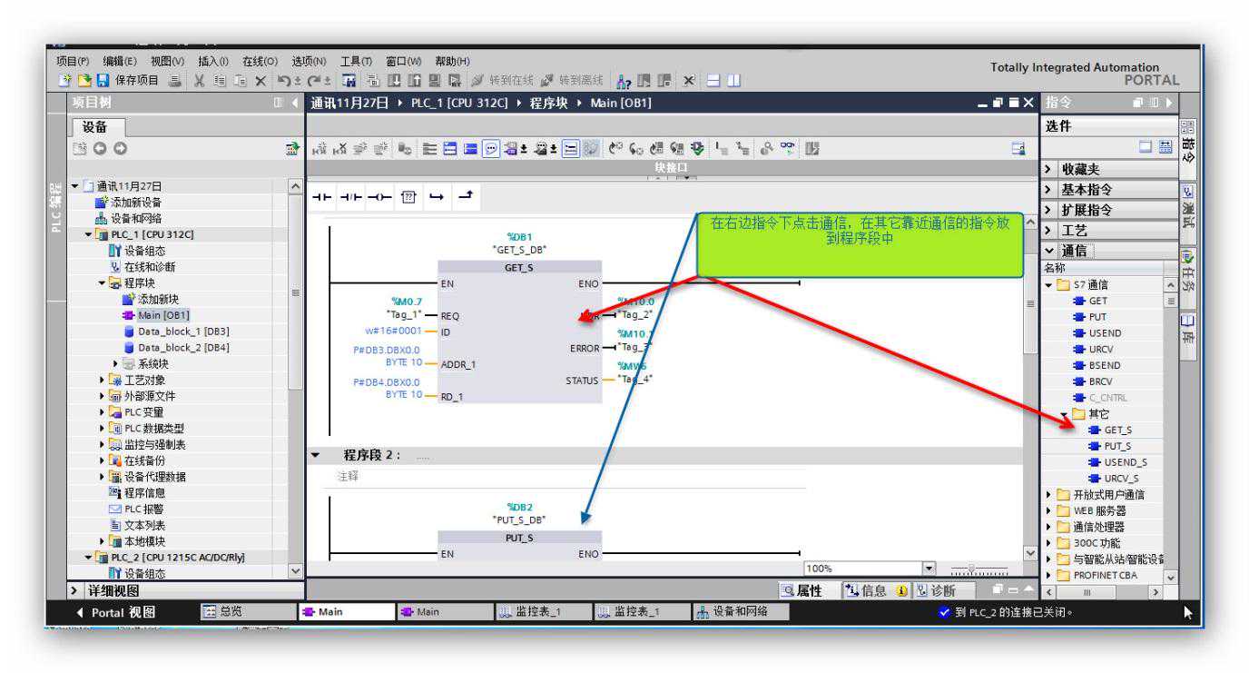Toggle horizontal split editor view icon
The height and width of the screenshot is (673, 1249).
[x=714, y=80]
